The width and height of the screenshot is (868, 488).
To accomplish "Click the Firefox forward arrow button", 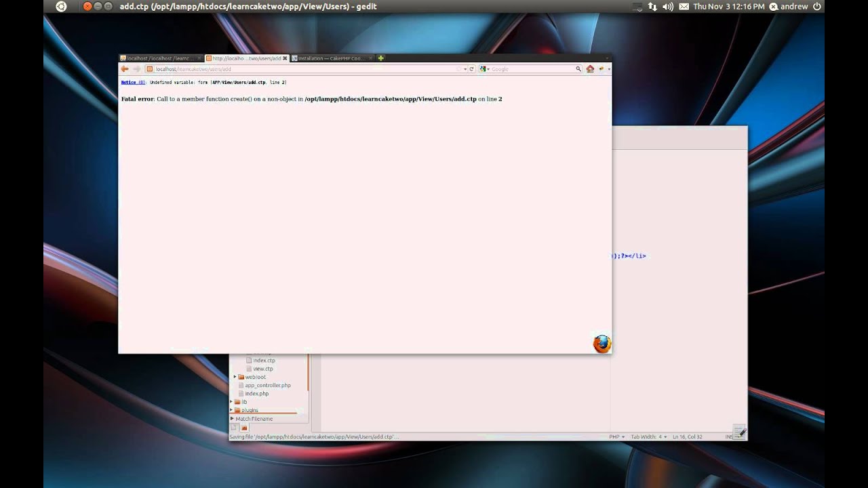I will tap(136, 69).
